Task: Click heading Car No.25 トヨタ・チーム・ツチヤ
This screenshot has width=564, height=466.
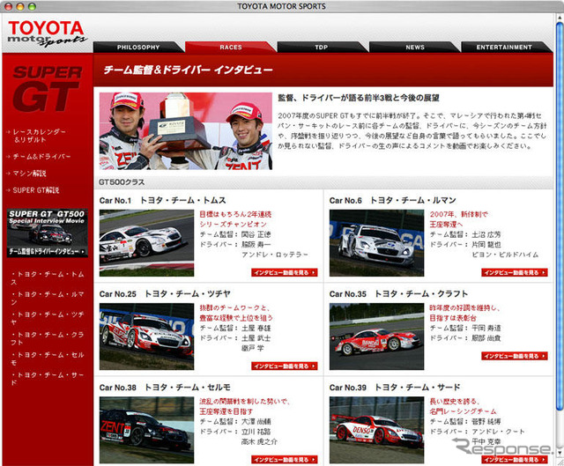Action: point(165,293)
